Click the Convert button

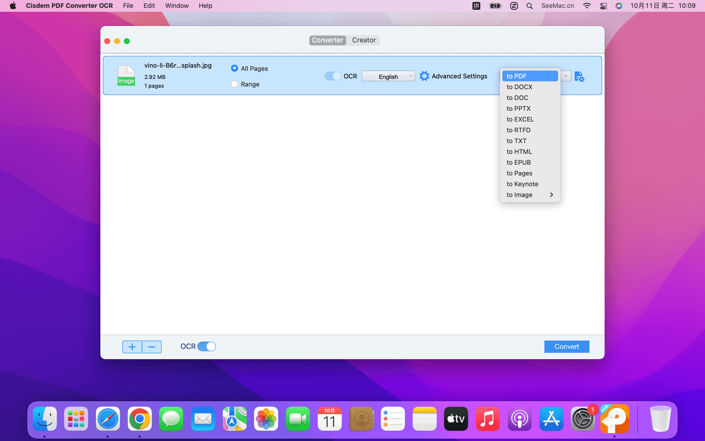coord(566,346)
